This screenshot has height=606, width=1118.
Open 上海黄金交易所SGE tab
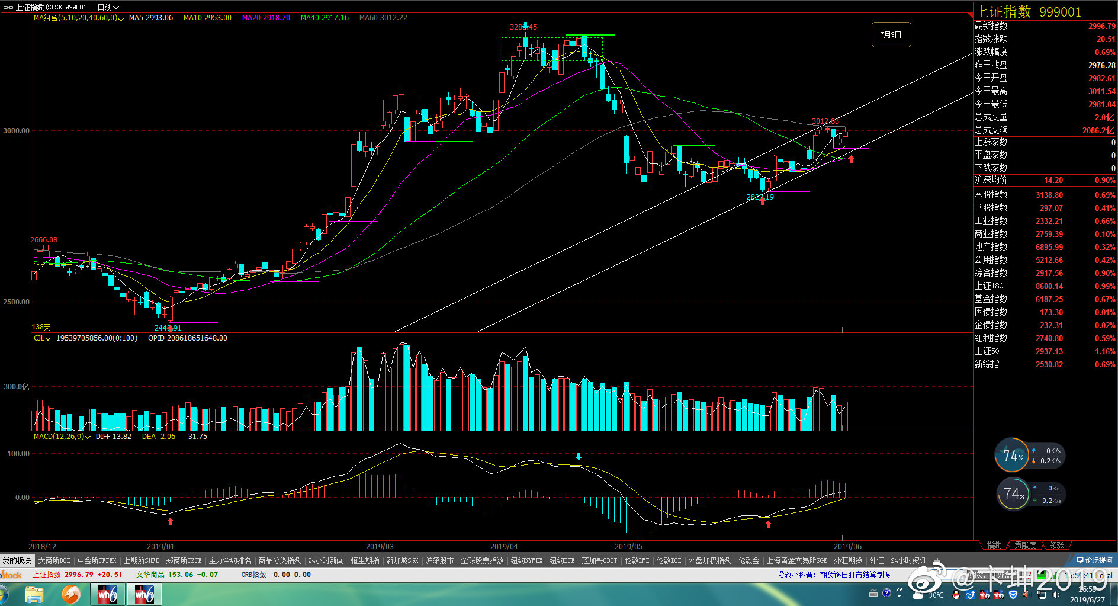tap(797, 560)
